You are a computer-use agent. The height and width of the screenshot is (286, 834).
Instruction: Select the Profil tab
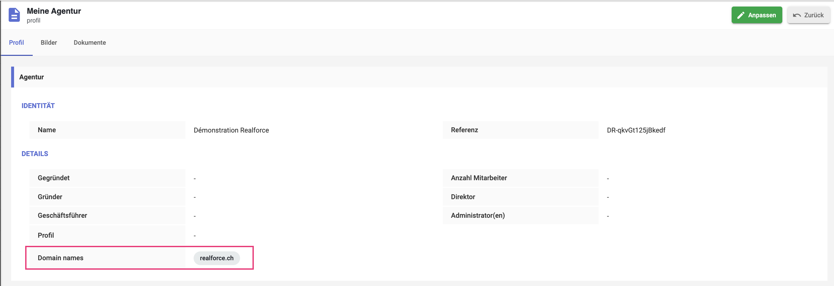tap(16, 42)
